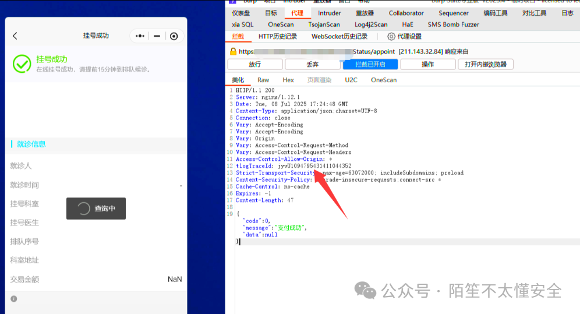Click the Server: nginx header line
Screen dimensions: 580x314
tap(268, 97)
